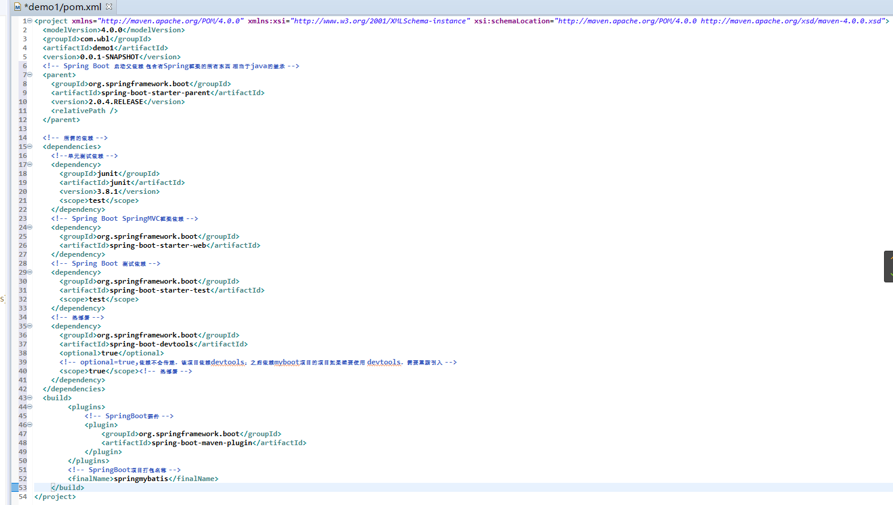Place cursor in modelVersion value 4.0.0
893x505 pixels.
111,30
